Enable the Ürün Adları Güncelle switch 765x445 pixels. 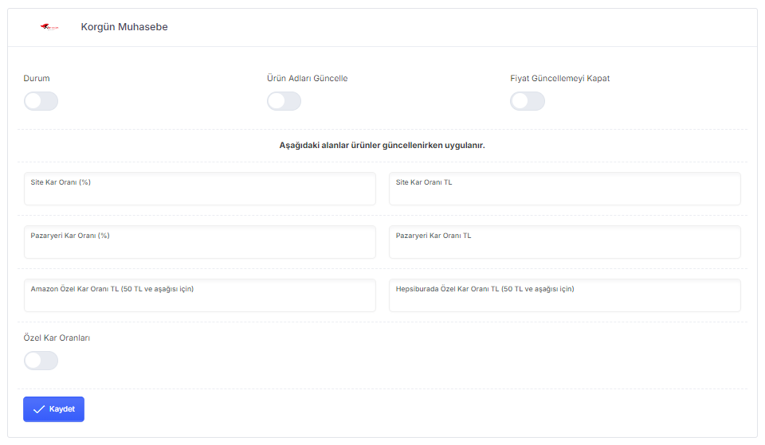tap(284, 101)
